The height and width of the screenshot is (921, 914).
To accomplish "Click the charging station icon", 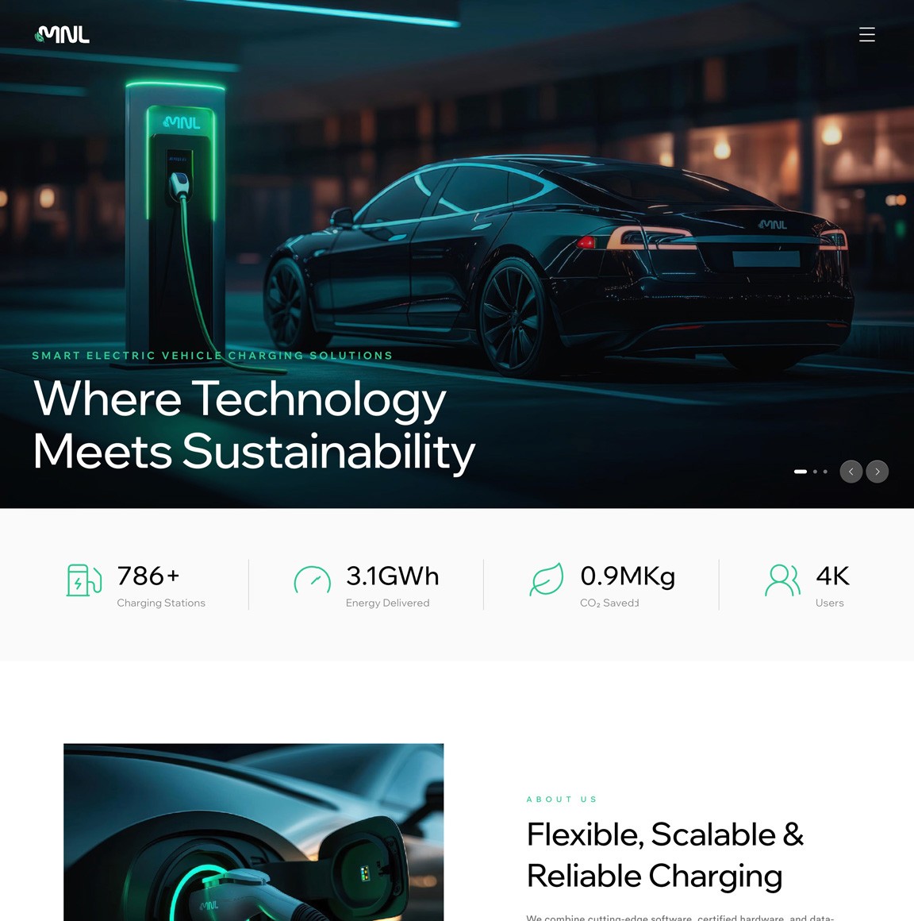I will [x=83, y=580].
